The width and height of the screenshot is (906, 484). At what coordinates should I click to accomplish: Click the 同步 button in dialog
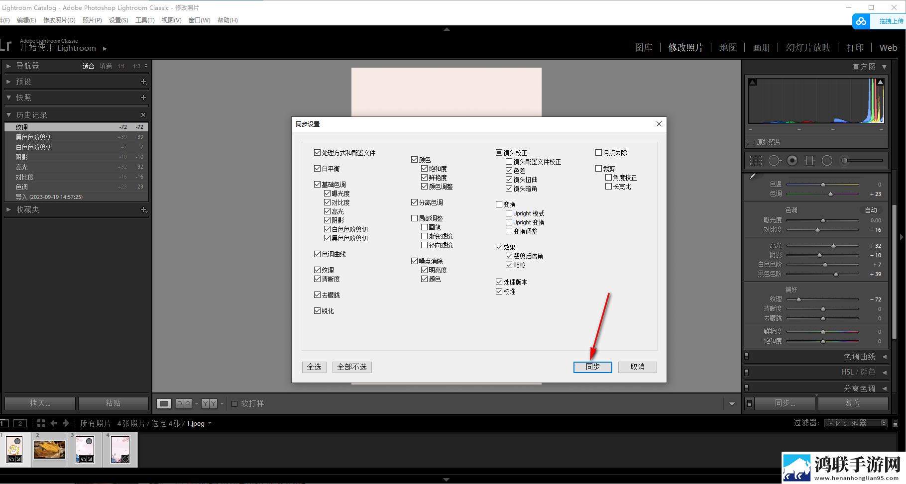pyautogui.click(x=592, y=367)
